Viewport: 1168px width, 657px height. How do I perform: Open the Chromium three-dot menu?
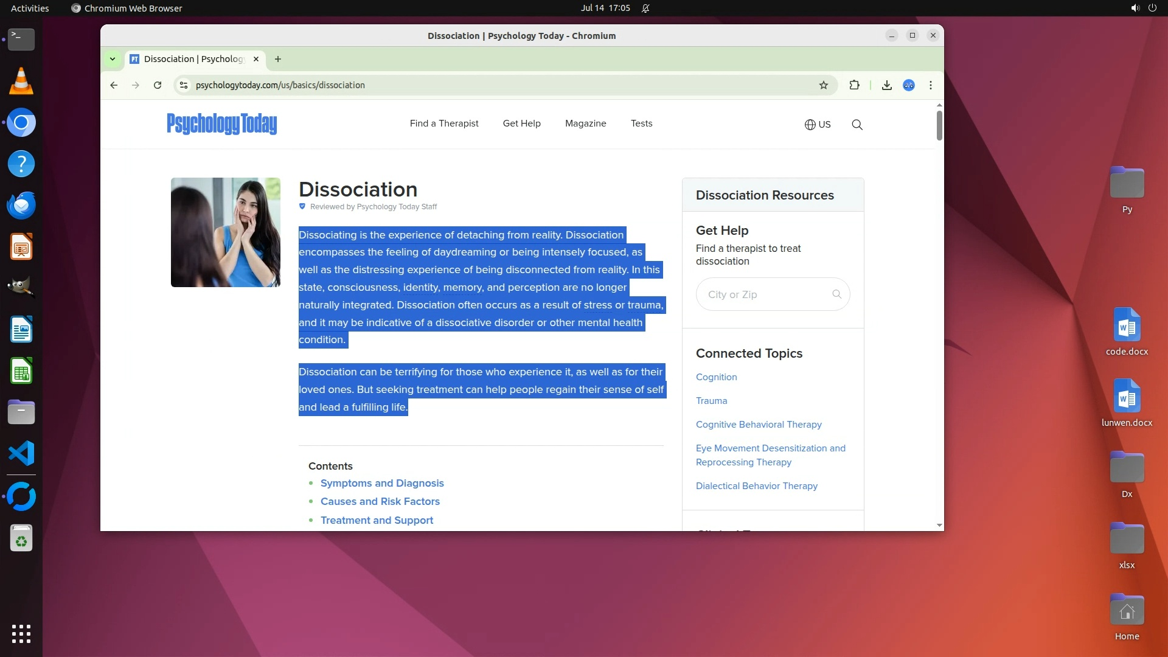(931, 85)
